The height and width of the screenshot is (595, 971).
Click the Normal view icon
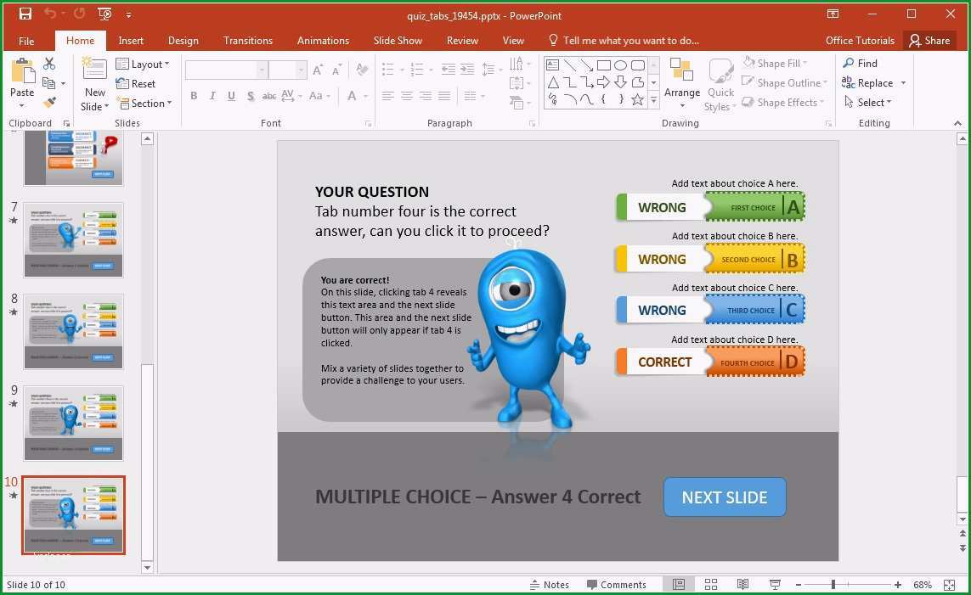point(679,585)
